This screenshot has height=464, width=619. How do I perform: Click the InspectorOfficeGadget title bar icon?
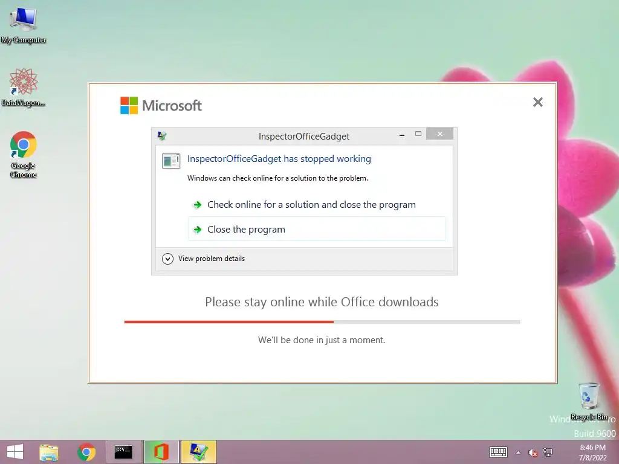coord(162,136)
